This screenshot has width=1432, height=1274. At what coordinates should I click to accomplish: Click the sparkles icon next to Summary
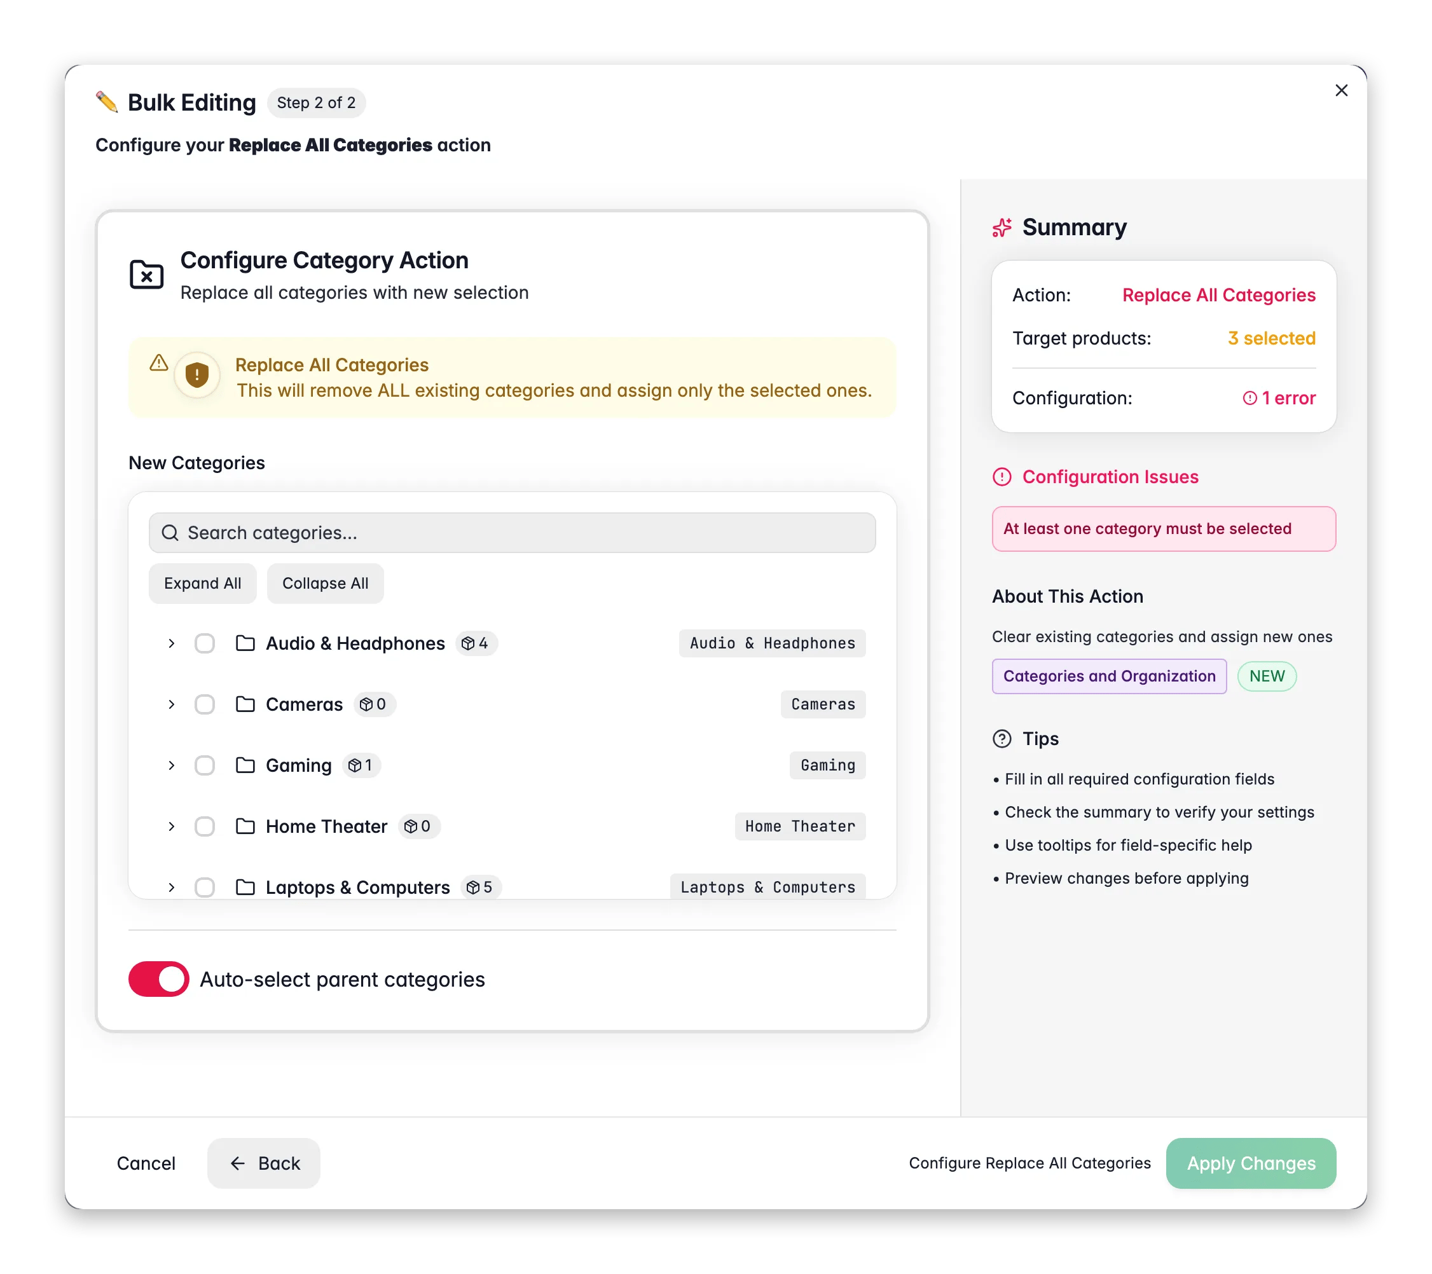coord(1002,227)
